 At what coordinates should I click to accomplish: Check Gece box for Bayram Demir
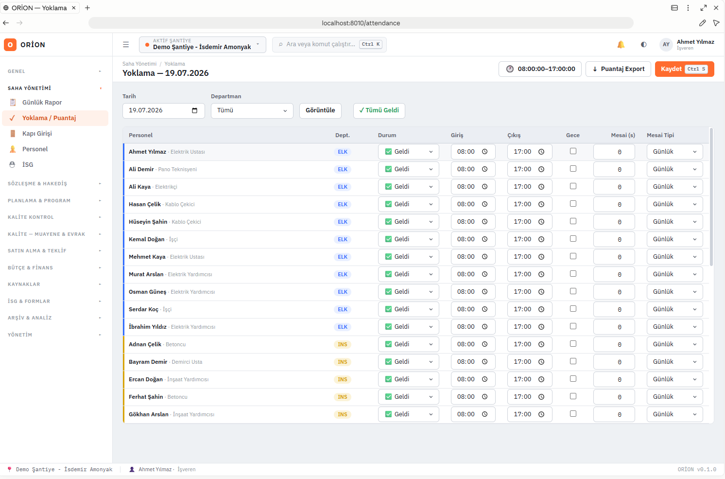tap(573, 361)
